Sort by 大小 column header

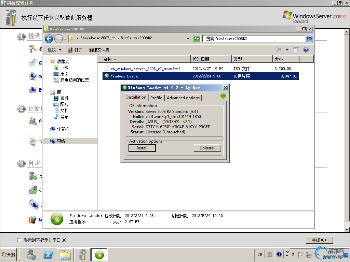(x=286, y=59)
